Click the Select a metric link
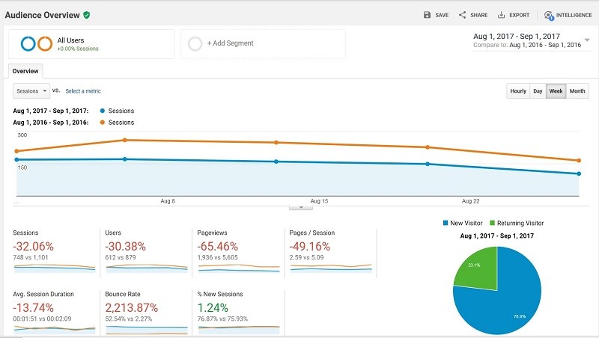 [x=82, y=91]
